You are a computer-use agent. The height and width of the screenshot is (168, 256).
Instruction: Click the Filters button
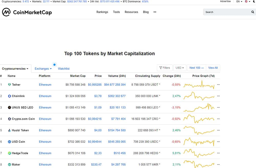coord(165,68)
